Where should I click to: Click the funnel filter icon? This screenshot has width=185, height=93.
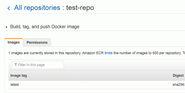16,65
